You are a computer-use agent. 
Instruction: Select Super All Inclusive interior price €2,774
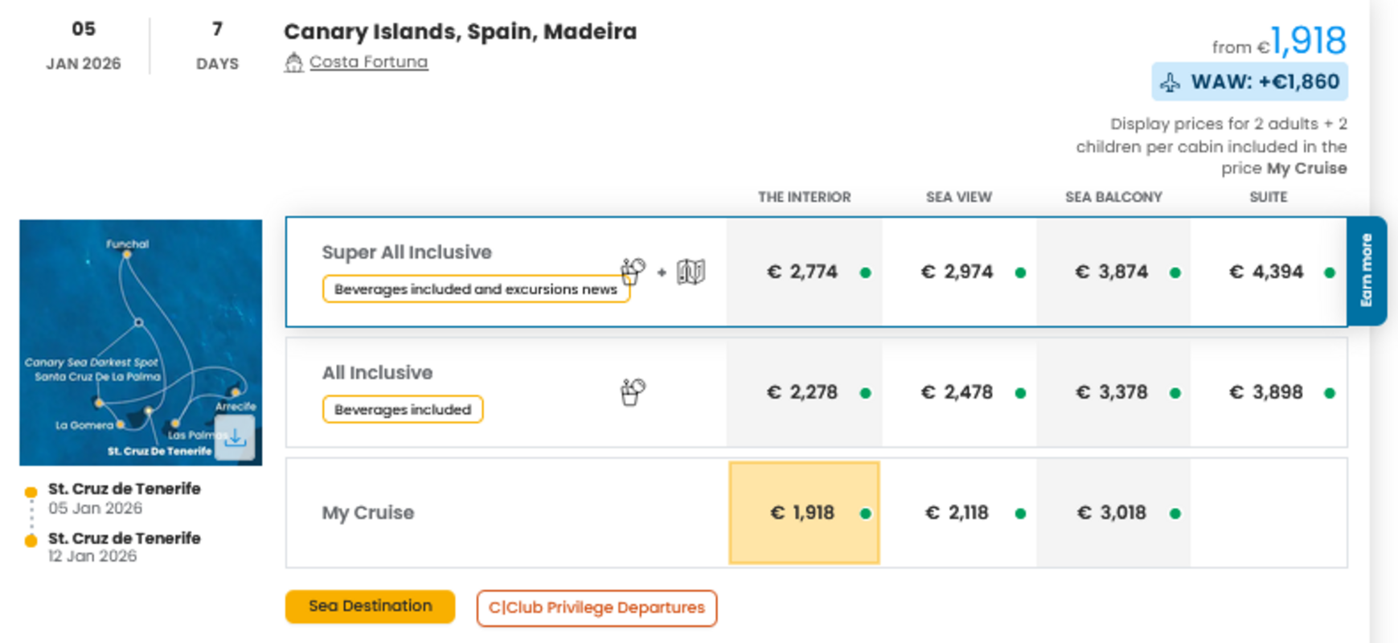coord(802,272)
